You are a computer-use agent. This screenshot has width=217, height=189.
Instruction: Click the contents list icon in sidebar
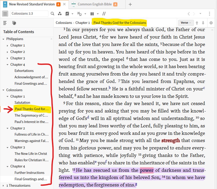click(5, 23)
